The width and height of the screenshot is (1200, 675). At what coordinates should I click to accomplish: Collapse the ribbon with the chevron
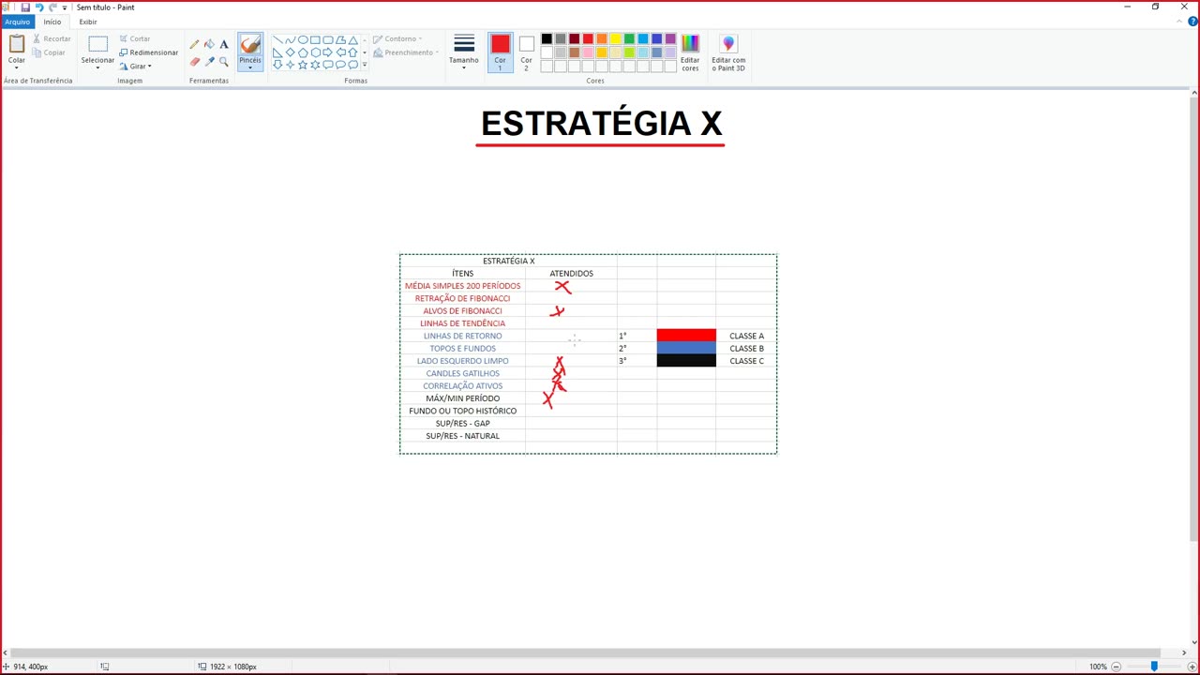(x=1180, y=22)
